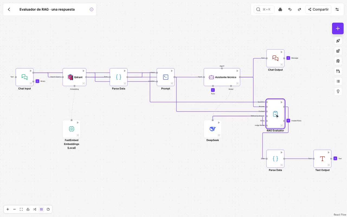347x217 pixels.
Task: Run the Prompt node play button
Action: click(172, 71)
